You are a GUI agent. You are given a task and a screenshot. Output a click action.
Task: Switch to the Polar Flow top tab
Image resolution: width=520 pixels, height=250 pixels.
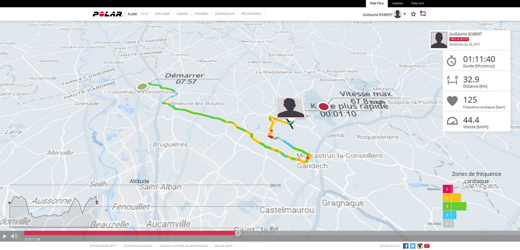[x=377, y=4]
